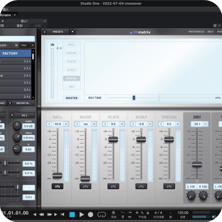Click the star favorites icon beside PRESETS

point(72,32)
